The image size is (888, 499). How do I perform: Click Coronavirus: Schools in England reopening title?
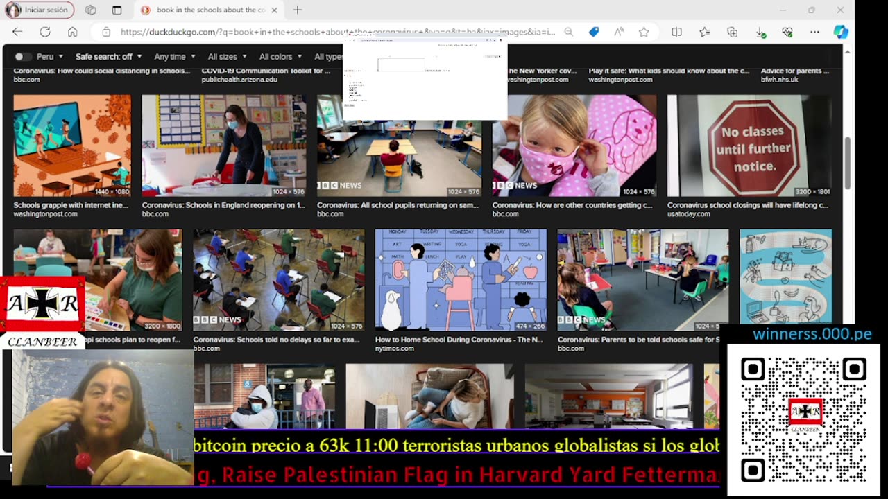pyautogui.click(x=223, y=205)
